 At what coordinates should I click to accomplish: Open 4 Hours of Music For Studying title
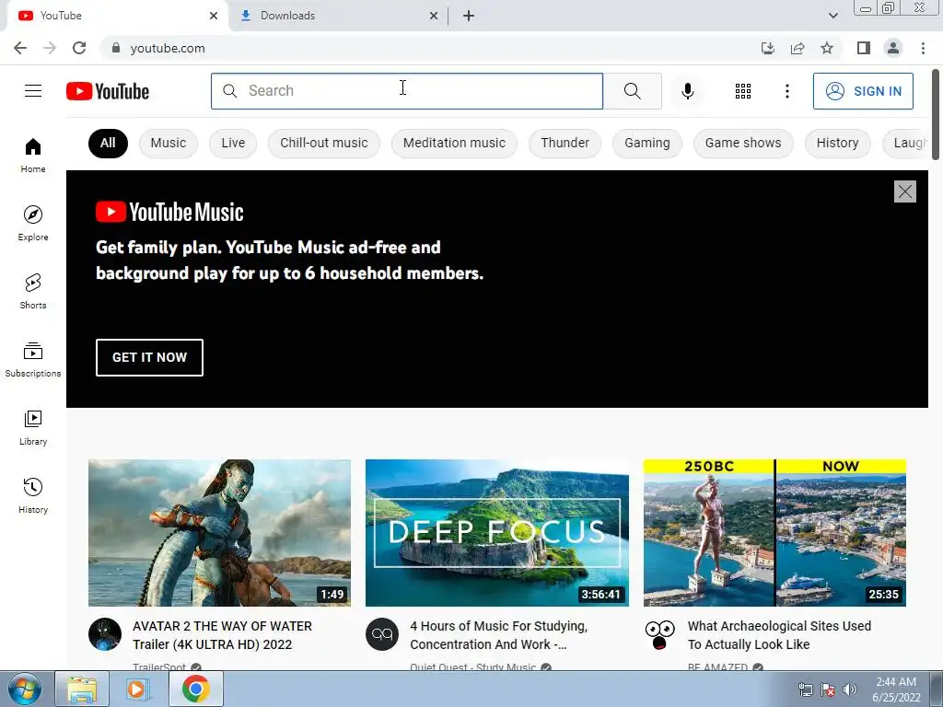coord(498,635)
